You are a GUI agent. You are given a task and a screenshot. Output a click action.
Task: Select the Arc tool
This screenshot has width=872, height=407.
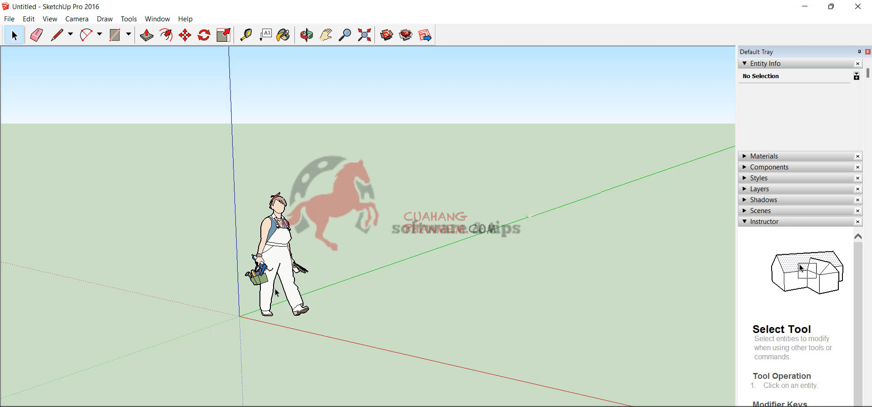pyautogui.click(x=86, y=35)
